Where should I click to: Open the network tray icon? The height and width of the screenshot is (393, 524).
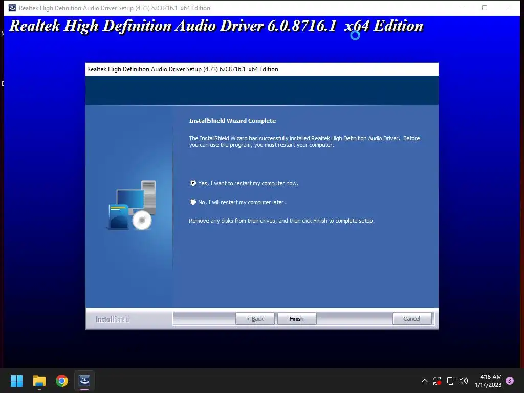pyautogui.click(x=451, y=381)
